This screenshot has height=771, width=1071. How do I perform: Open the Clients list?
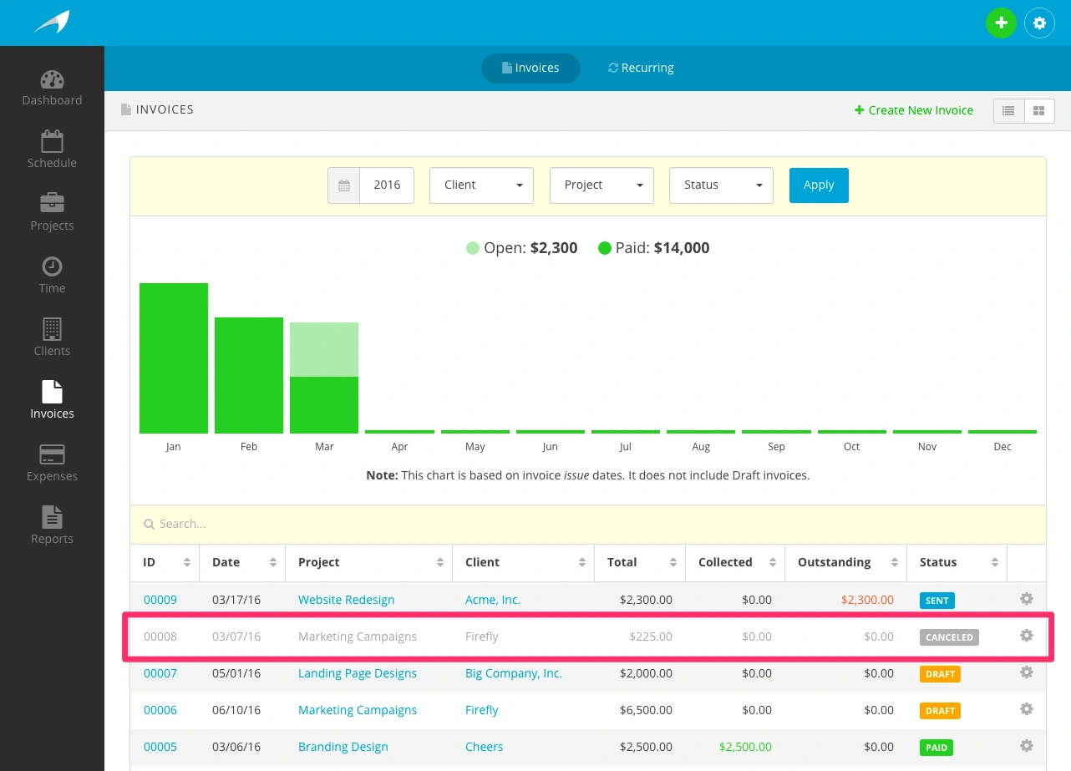tap(52, 337)
